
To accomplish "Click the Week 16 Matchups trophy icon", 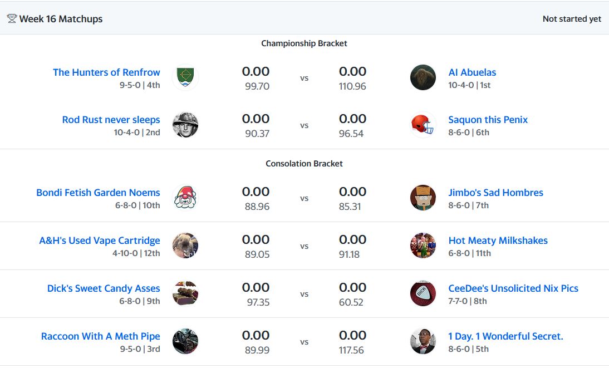I will coord(12,18).
